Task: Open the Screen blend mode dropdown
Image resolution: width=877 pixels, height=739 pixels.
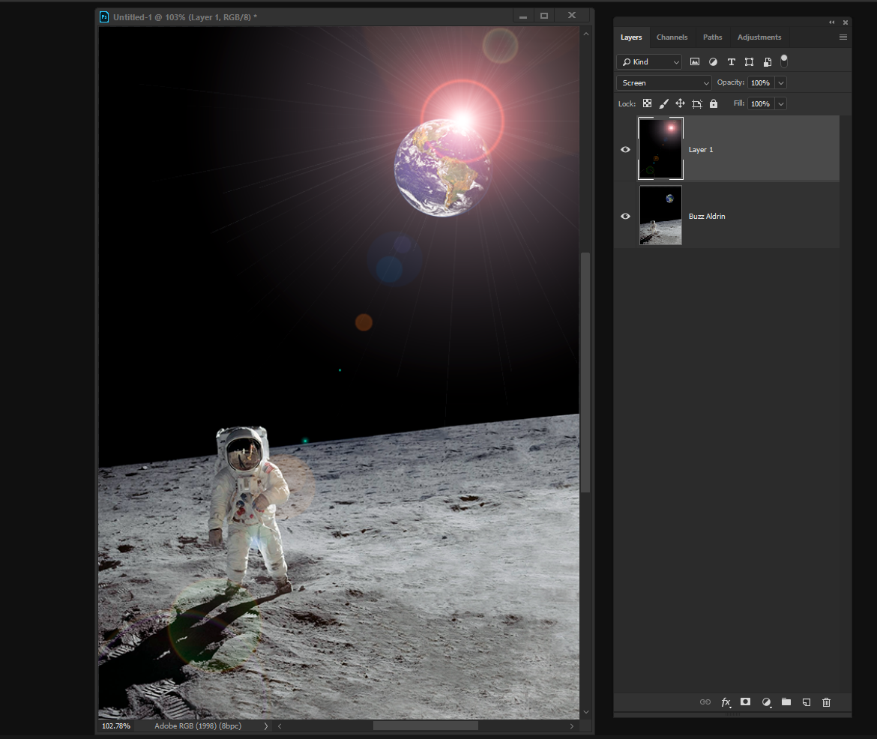Action: (x=663, y=82)
